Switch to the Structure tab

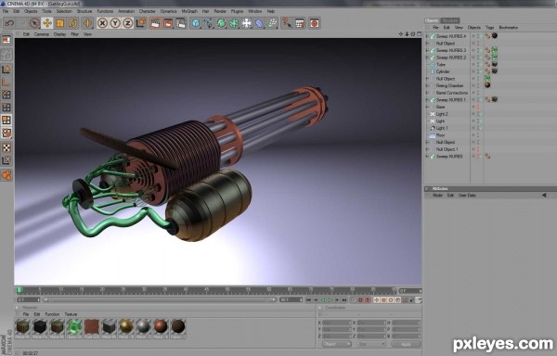(x=449, y=20)
